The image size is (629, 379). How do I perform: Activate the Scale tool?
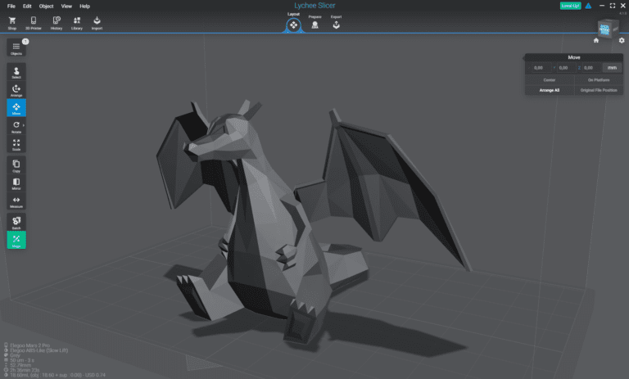(x=16, y=144)
